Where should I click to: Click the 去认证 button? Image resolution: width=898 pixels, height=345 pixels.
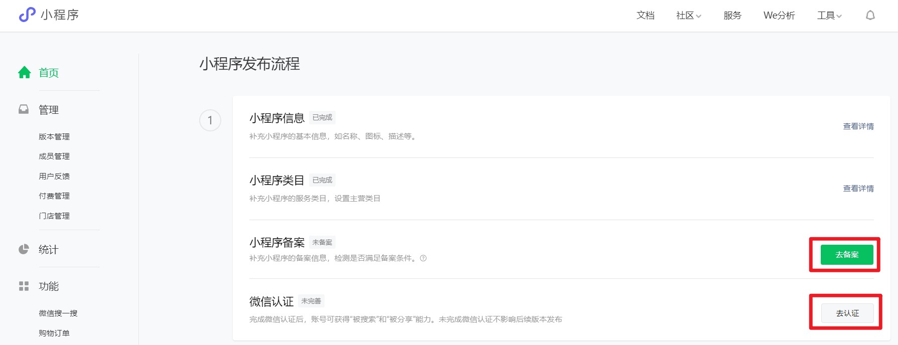pyautogui.click(x=847, y=313)
